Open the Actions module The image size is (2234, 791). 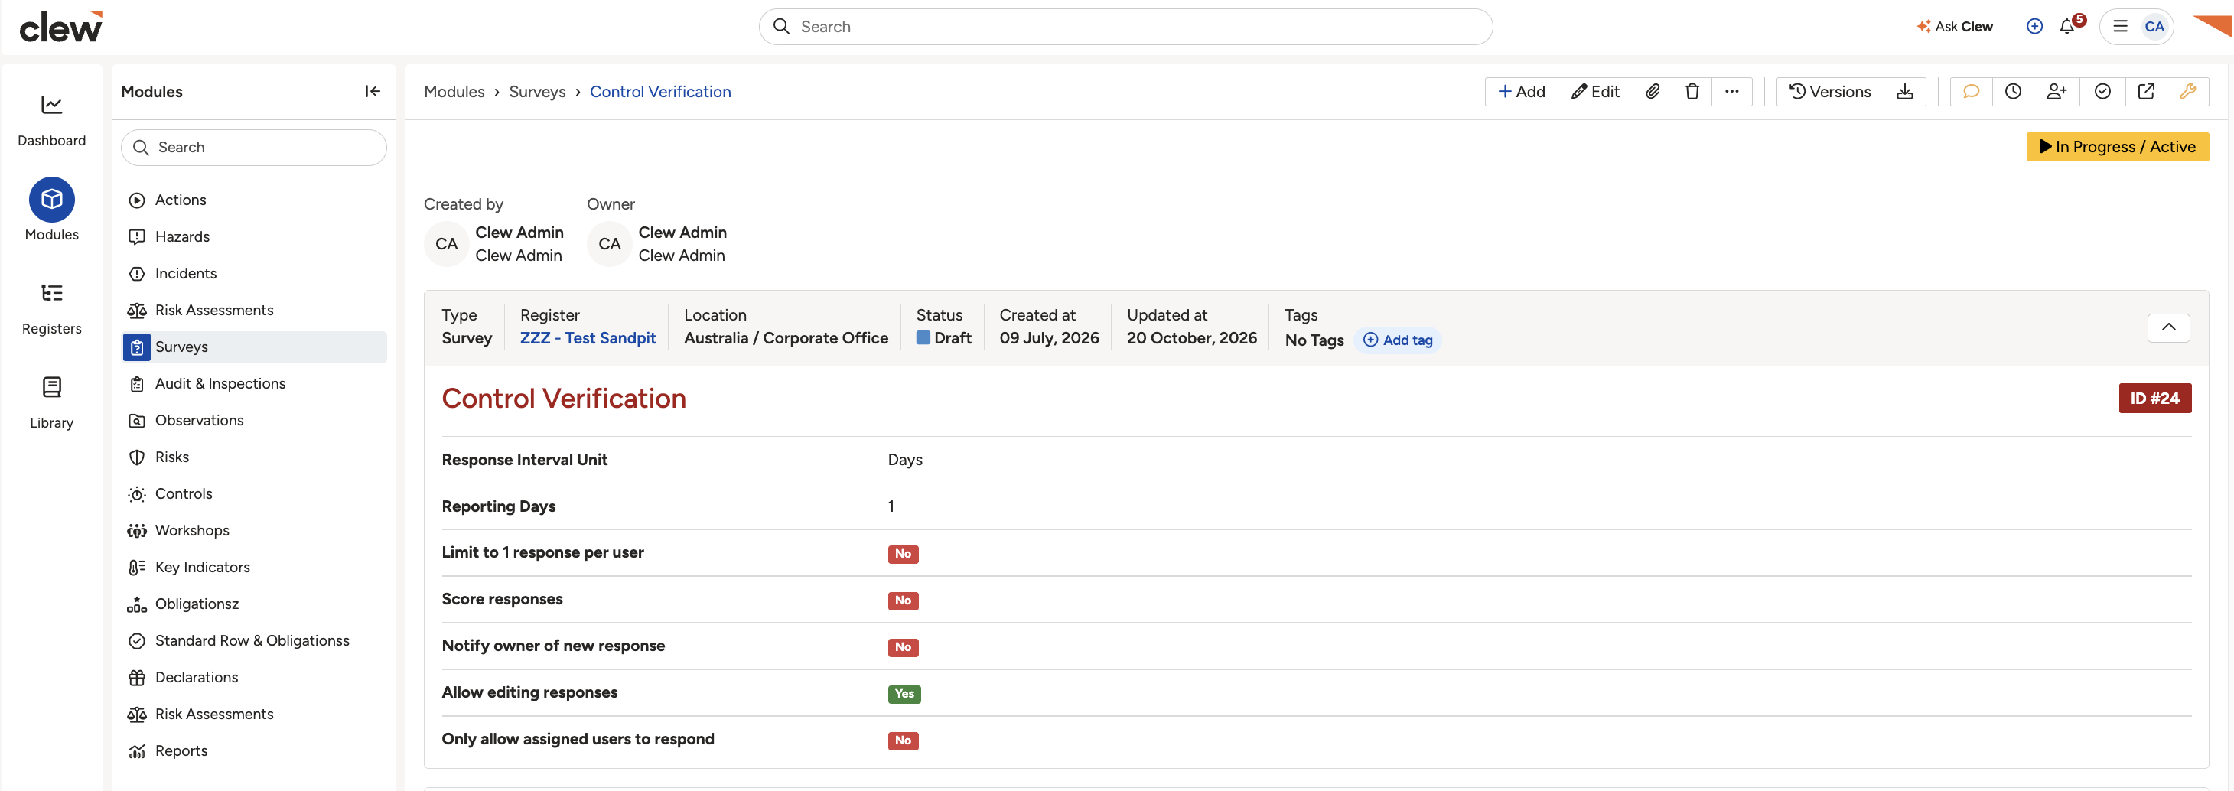click(254, 200)
